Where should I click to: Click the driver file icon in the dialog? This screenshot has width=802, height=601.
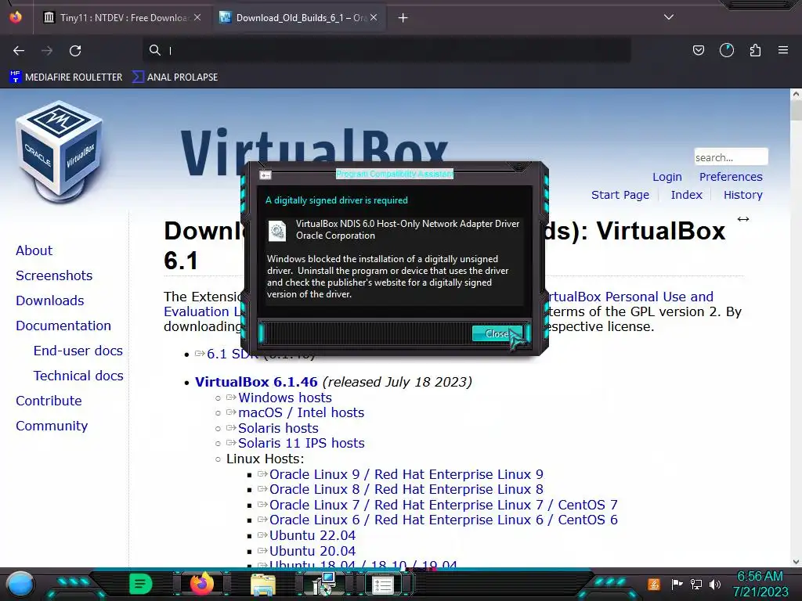(x=277, y=231)
